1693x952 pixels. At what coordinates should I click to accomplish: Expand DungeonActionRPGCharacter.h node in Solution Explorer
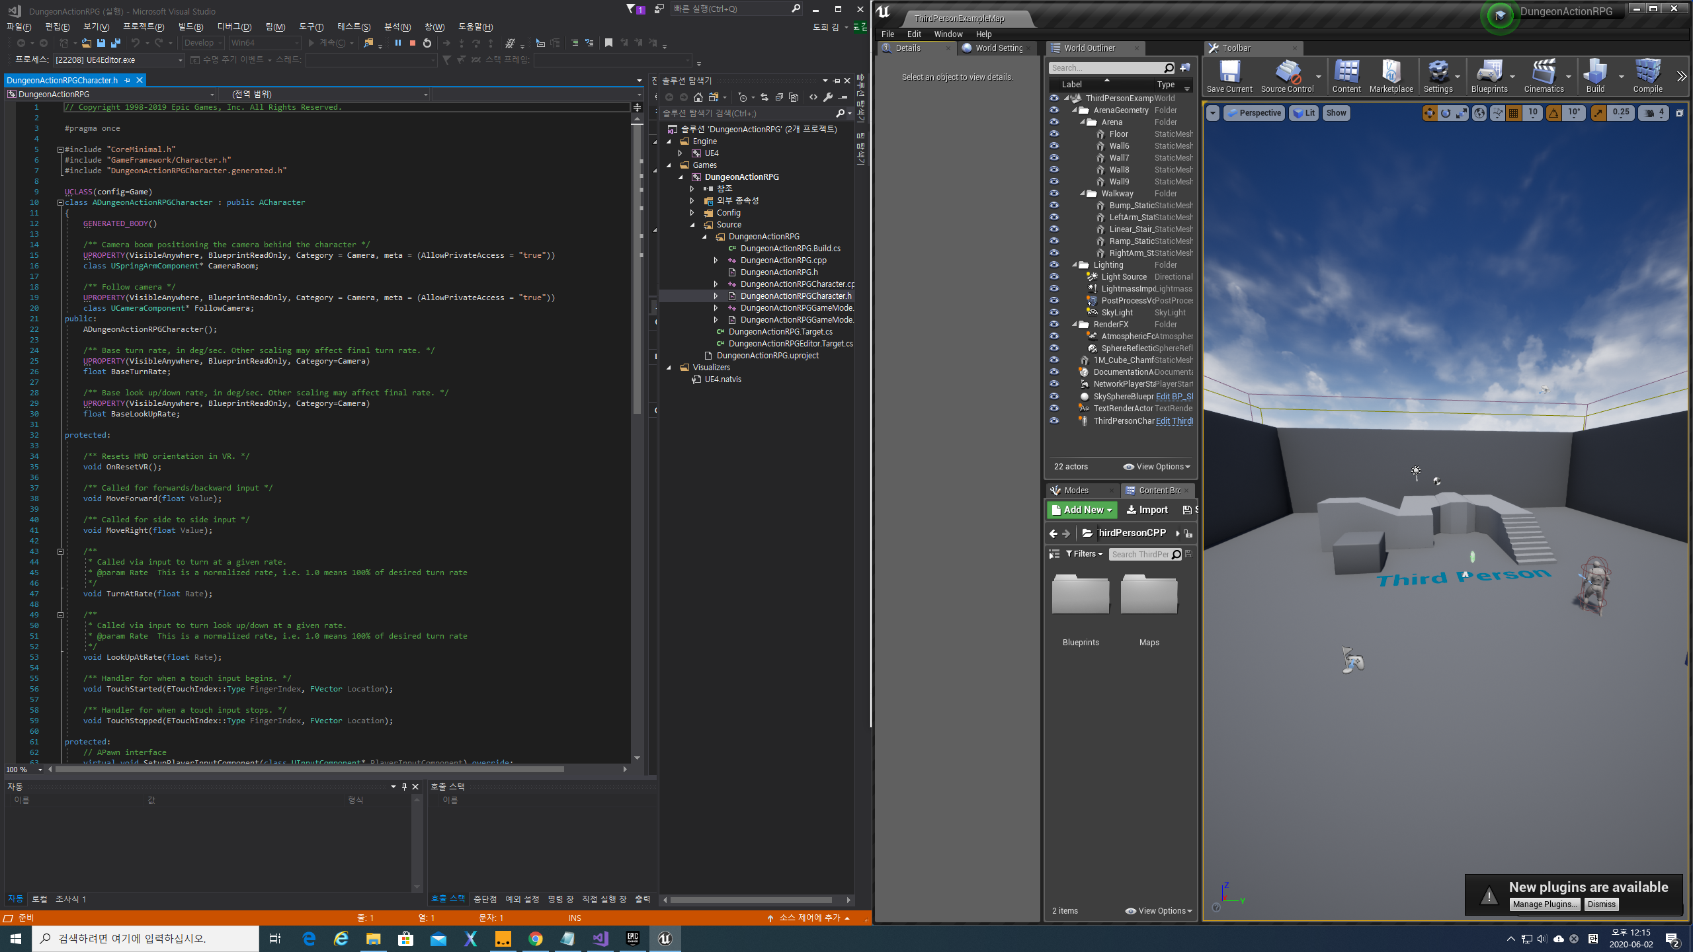[716, 296]
